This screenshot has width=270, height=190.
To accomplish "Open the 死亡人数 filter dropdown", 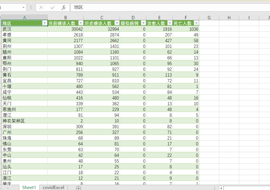I will tap(196, 23).
